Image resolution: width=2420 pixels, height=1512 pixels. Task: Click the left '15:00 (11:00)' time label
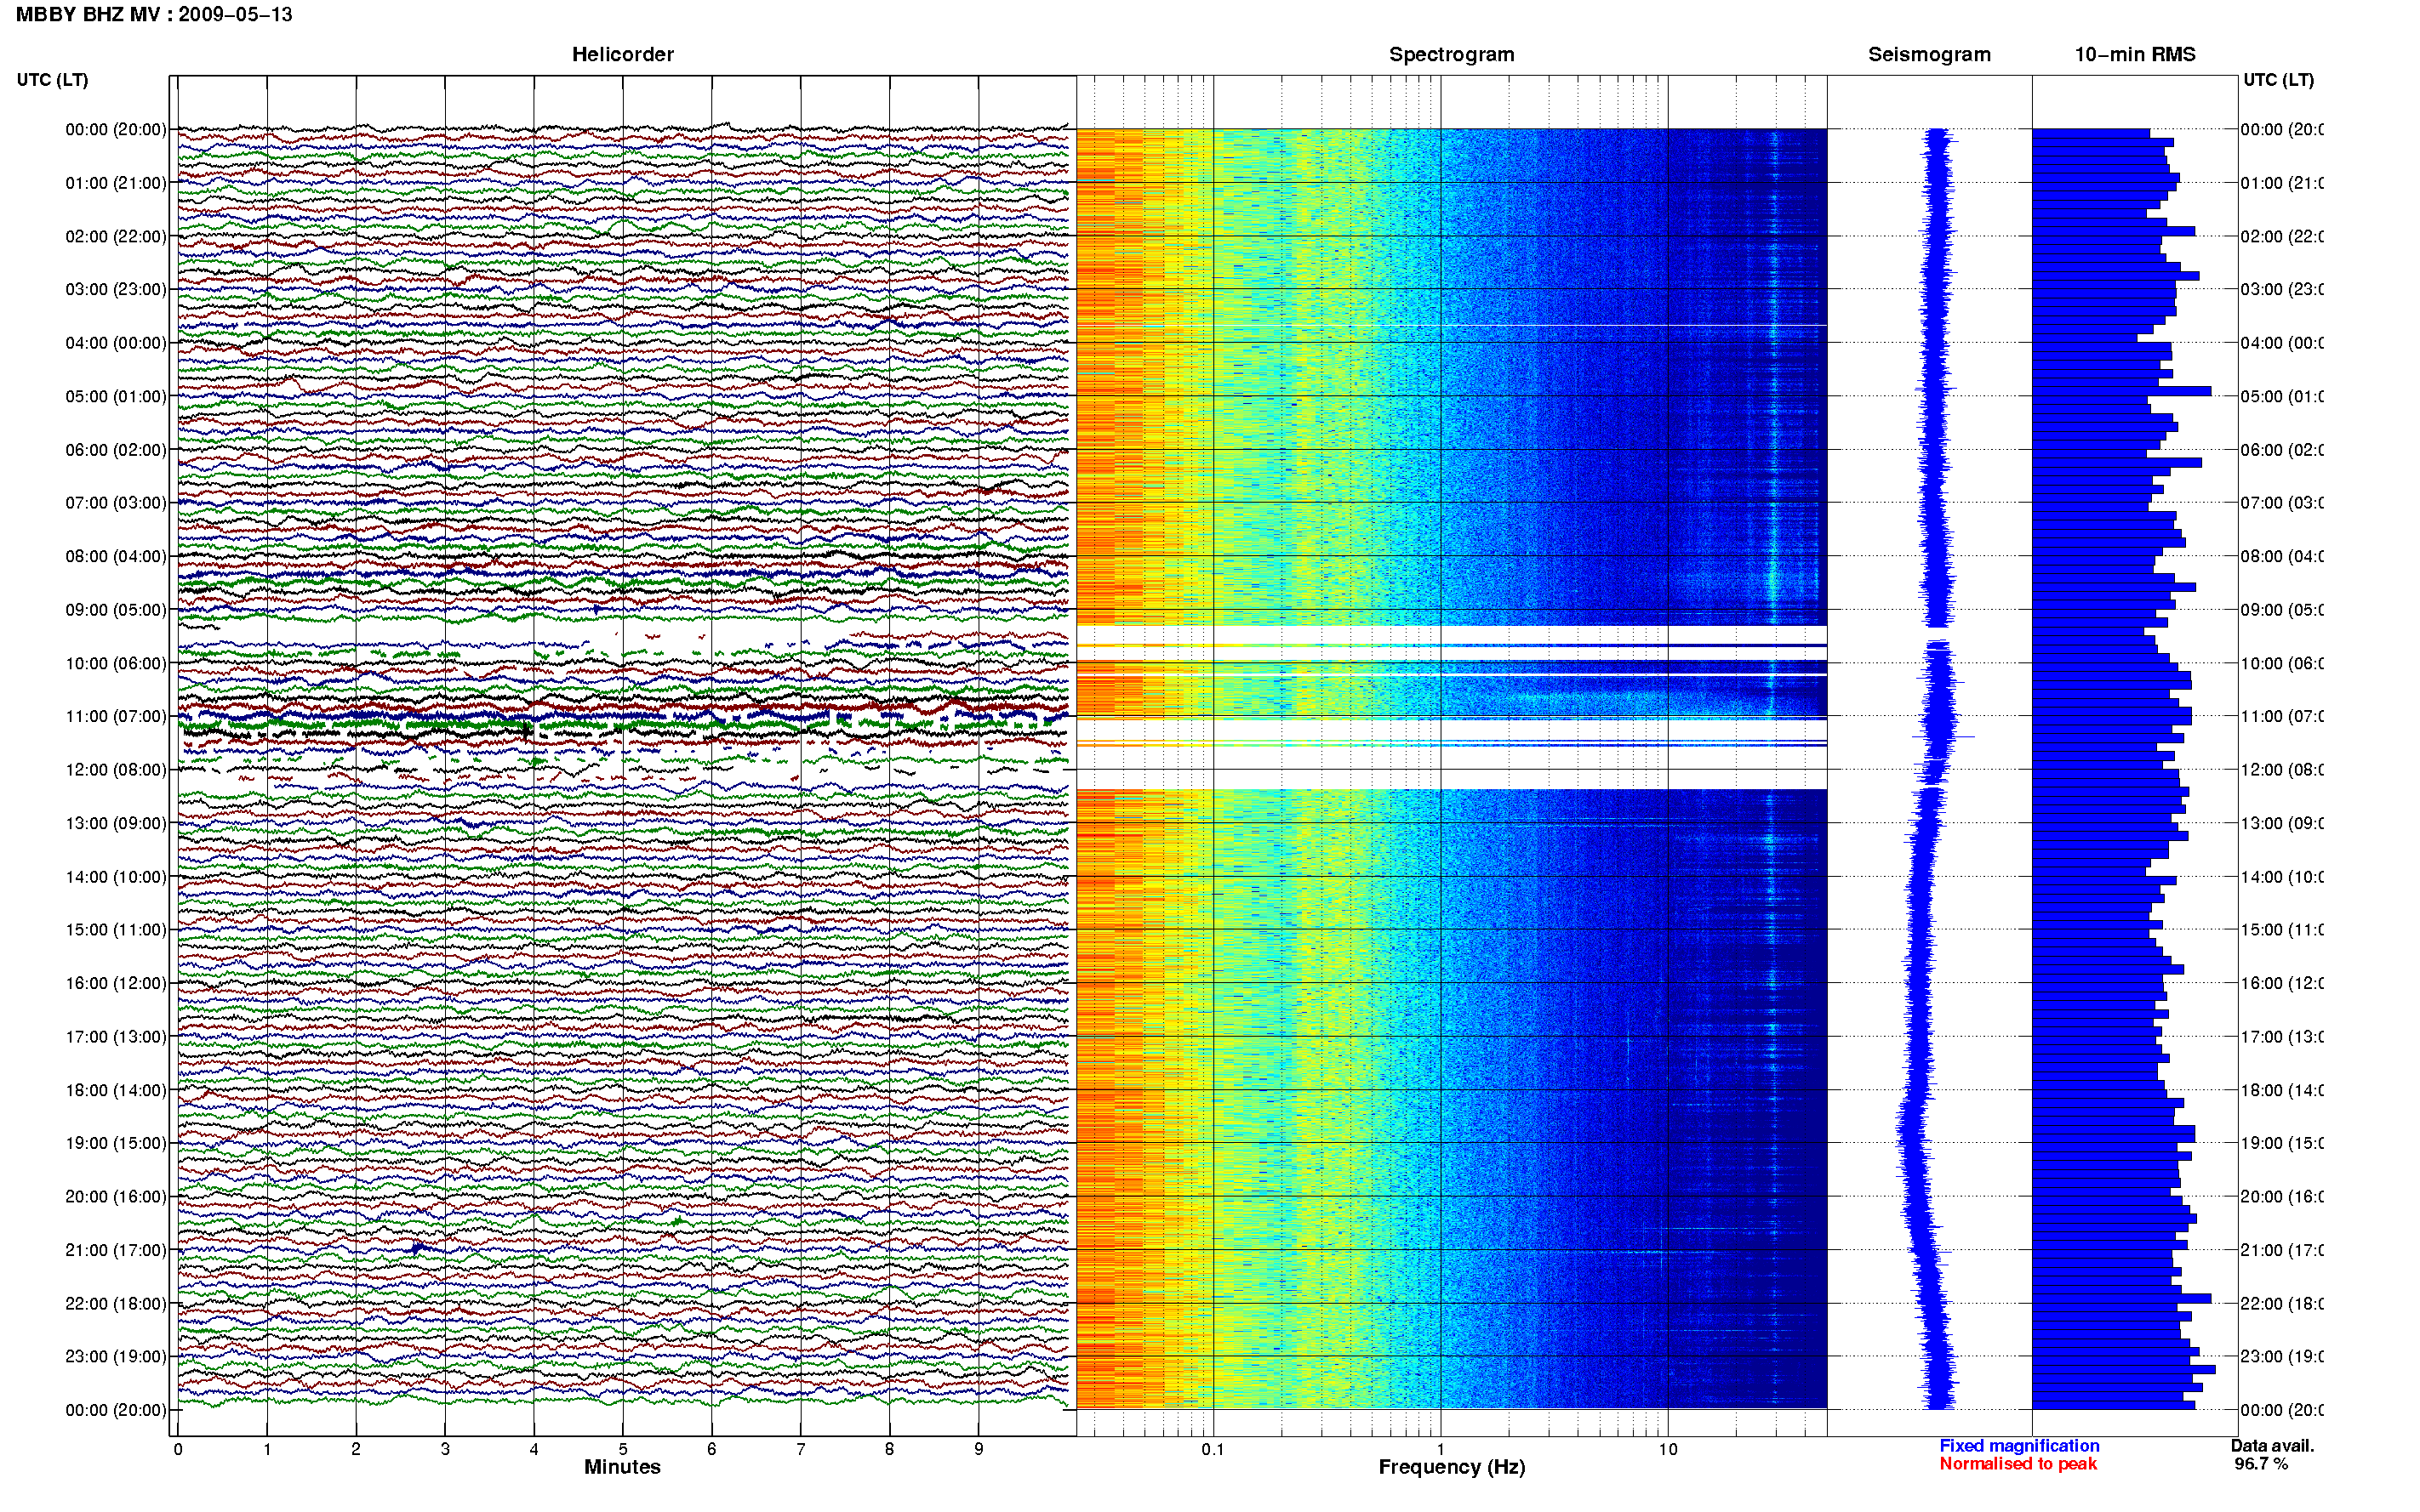(116, 930)
